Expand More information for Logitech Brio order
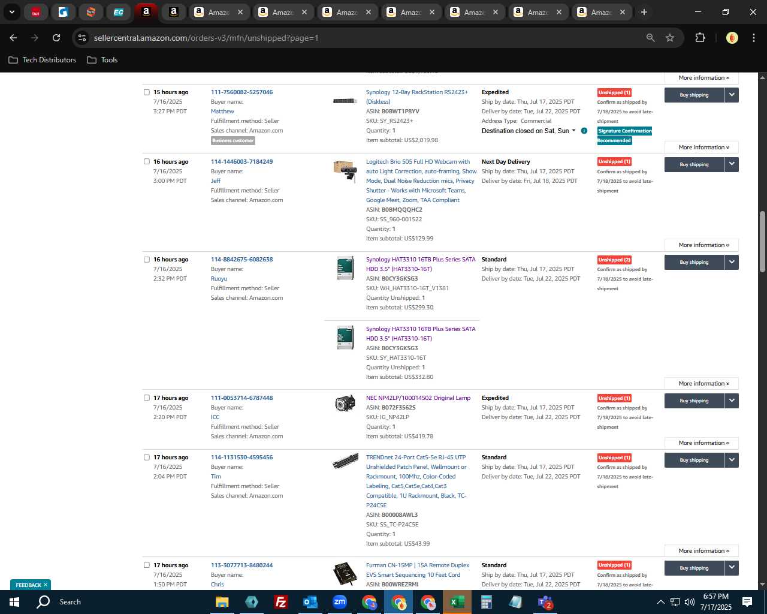The width and height of the screenshot is (767, 614). click(701, 245)
